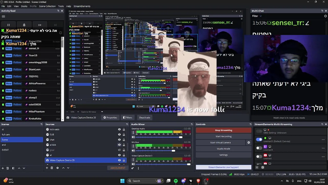
Task: Pause the Activity feed alerts
Action: click(8, 25)
